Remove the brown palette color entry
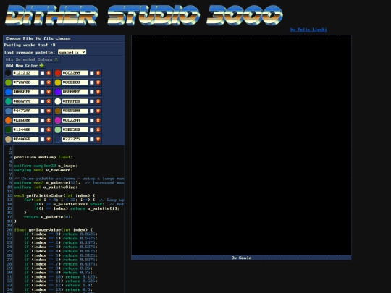Screen dimensions: 391x293 pyautogui.click(x=98, y=111)
